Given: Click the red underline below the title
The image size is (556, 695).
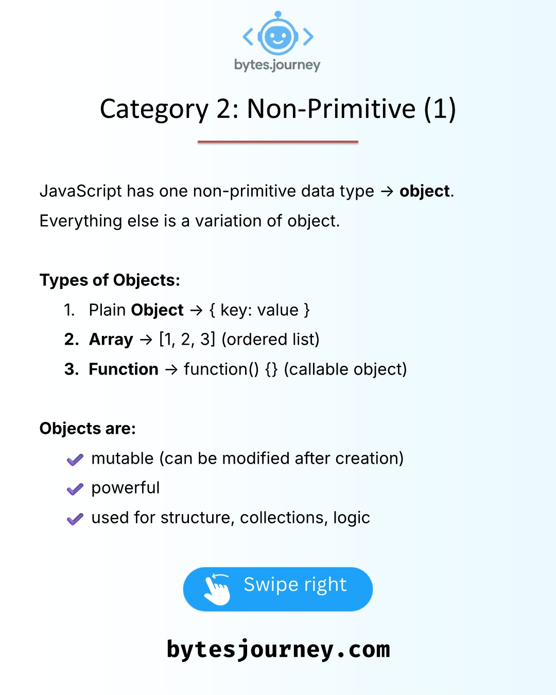Looking at the screenshot, I should (278, 142).
